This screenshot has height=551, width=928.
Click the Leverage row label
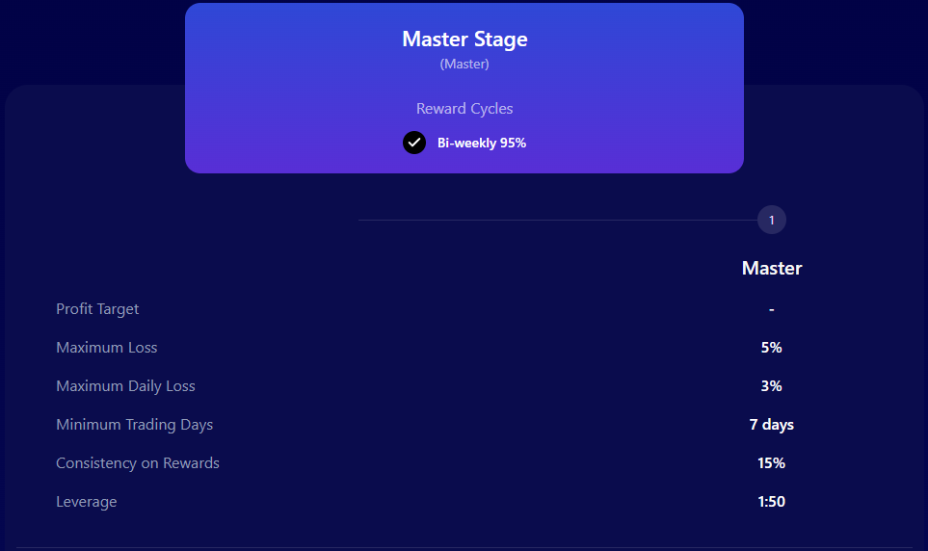86,502
